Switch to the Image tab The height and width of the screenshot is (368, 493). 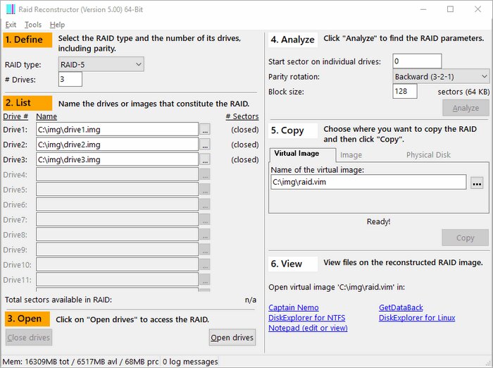351,154
